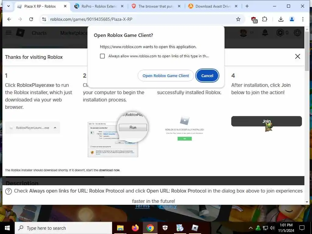The width and height of the screenshot is (312, 234).
Task: Open Windows Security shield in taskbar
Action: click(165, 228)
